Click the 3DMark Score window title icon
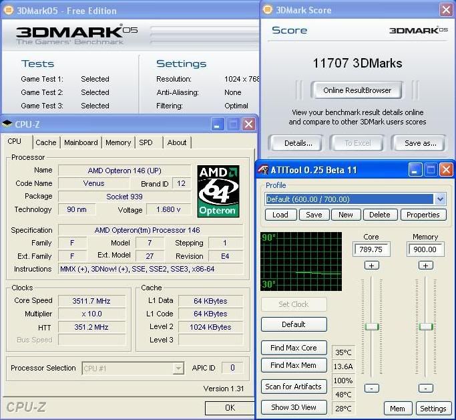Image resolution: width=456 pixels, height=420 pixels. coord(267,9)
